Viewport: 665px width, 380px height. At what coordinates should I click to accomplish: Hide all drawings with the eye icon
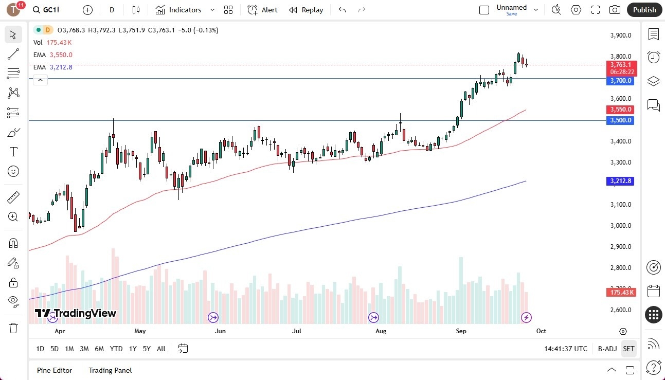(13, 301)
